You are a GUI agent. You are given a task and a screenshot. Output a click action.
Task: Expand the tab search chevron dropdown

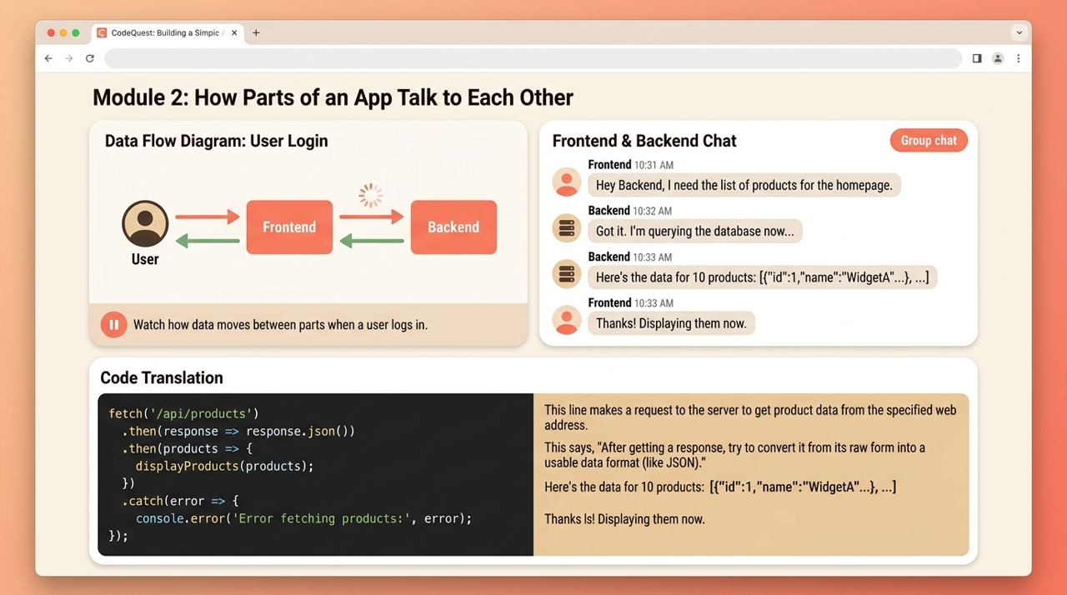(x=1019, y=32)
